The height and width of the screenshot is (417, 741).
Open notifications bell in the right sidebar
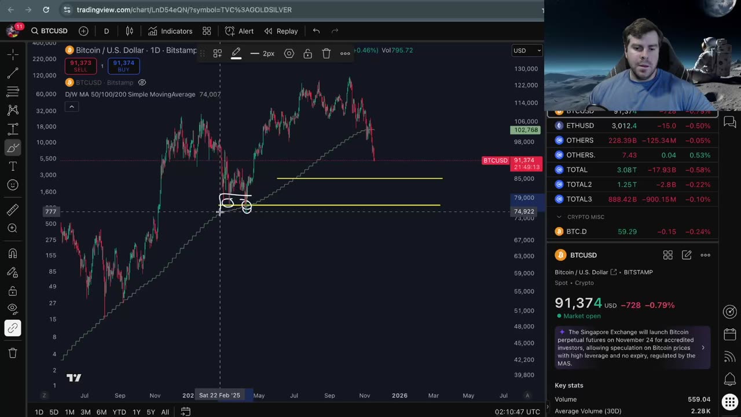click(730, 379)
